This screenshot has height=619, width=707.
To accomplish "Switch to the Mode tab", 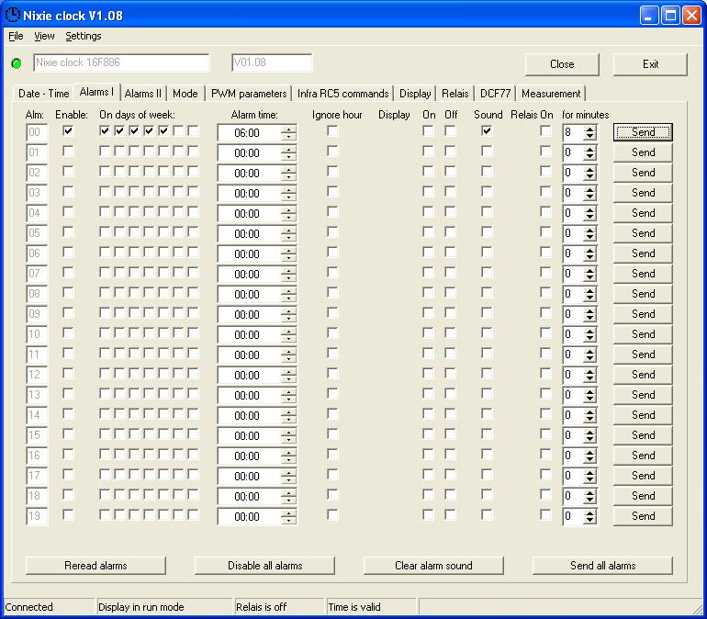I will [x=185, y=94].
